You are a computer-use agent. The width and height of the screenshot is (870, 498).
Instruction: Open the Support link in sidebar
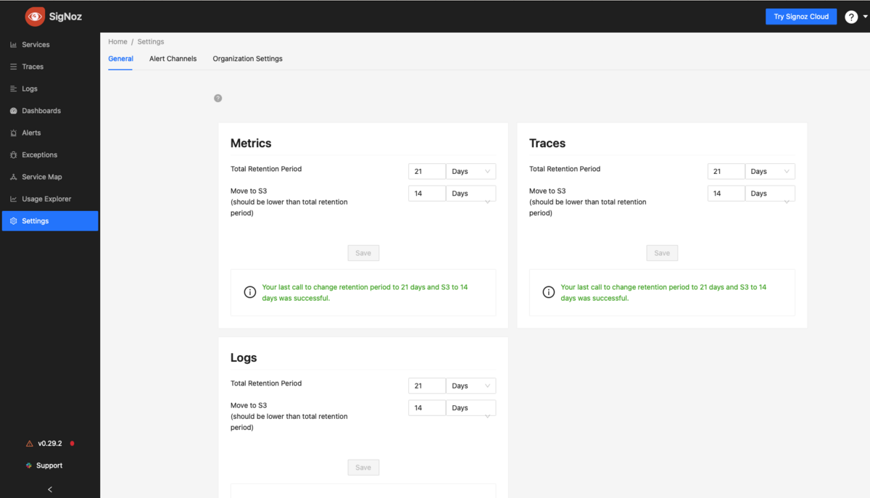pyautogui.click(x=49, y=465)
